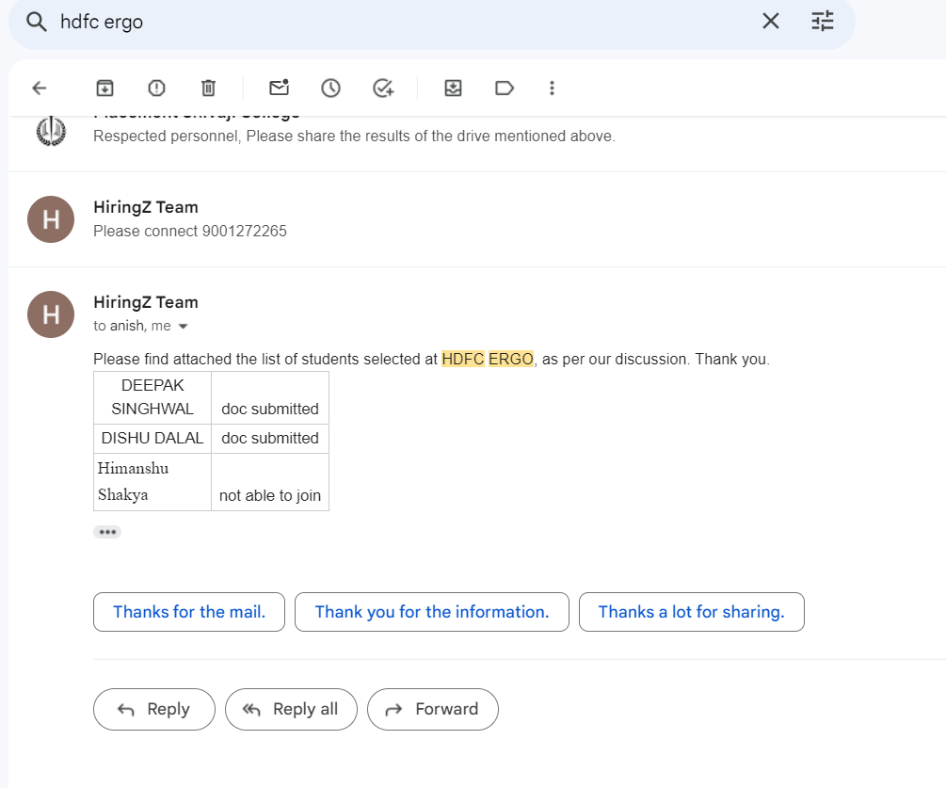Click the 'not able to join' table cell
946x788 pixels.
[x=270, y=482]
